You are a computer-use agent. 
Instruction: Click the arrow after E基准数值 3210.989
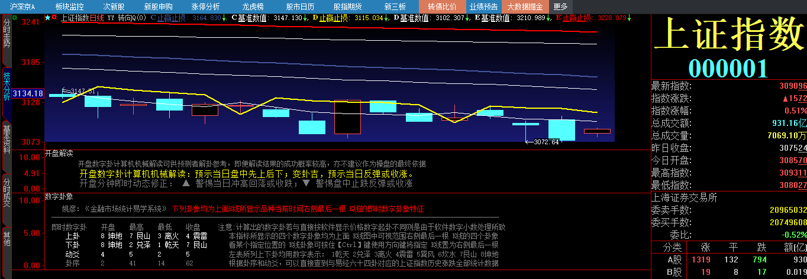[548, 18]
